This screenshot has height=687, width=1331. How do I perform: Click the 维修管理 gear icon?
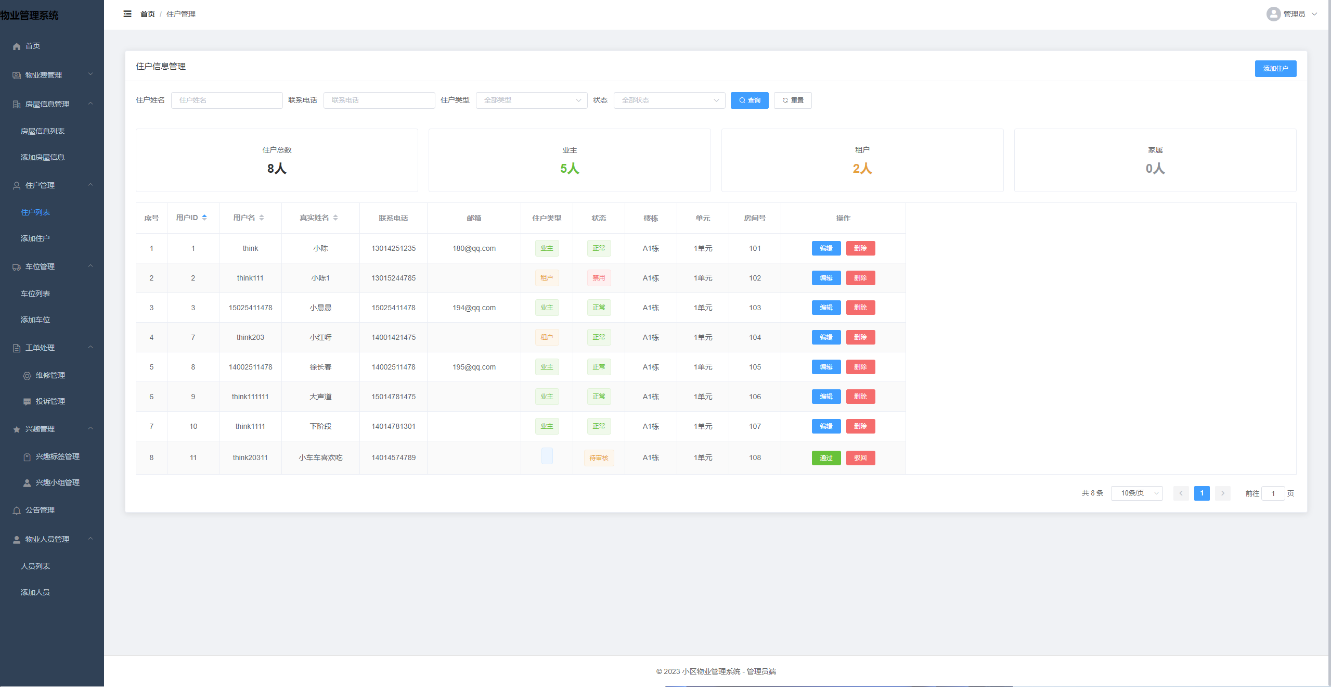click(x=27, y=376)
